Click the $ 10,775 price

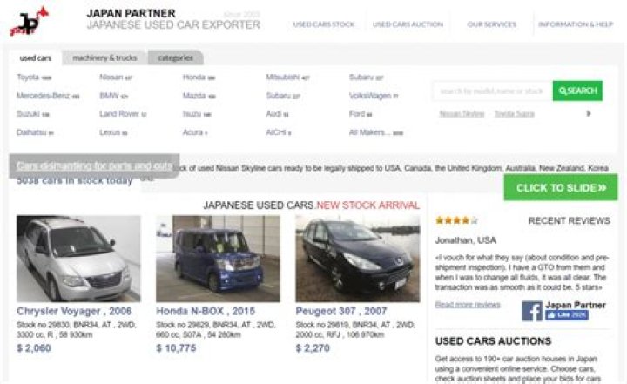click(x=176, y=348)
